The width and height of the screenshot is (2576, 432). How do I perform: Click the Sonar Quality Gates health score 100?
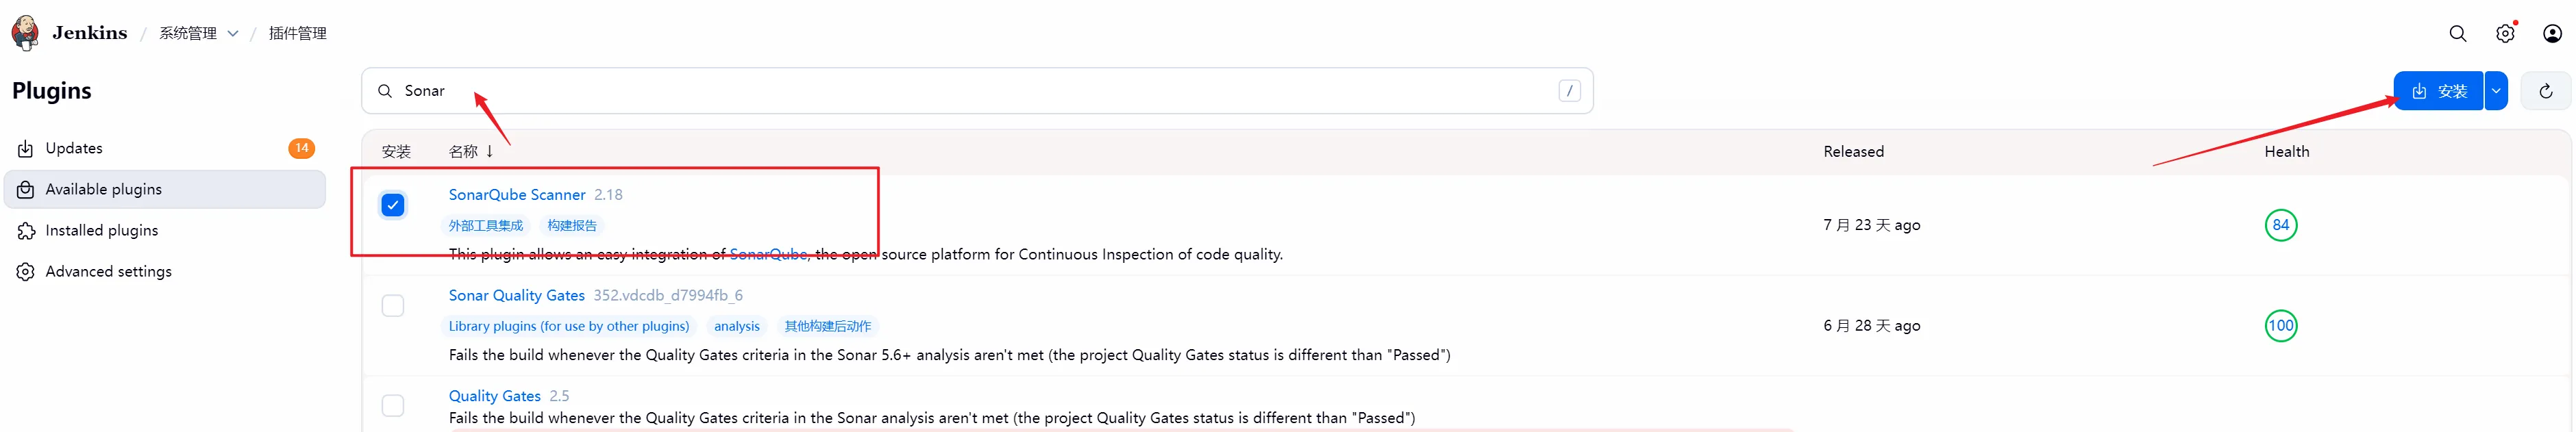pos(2280,326)
